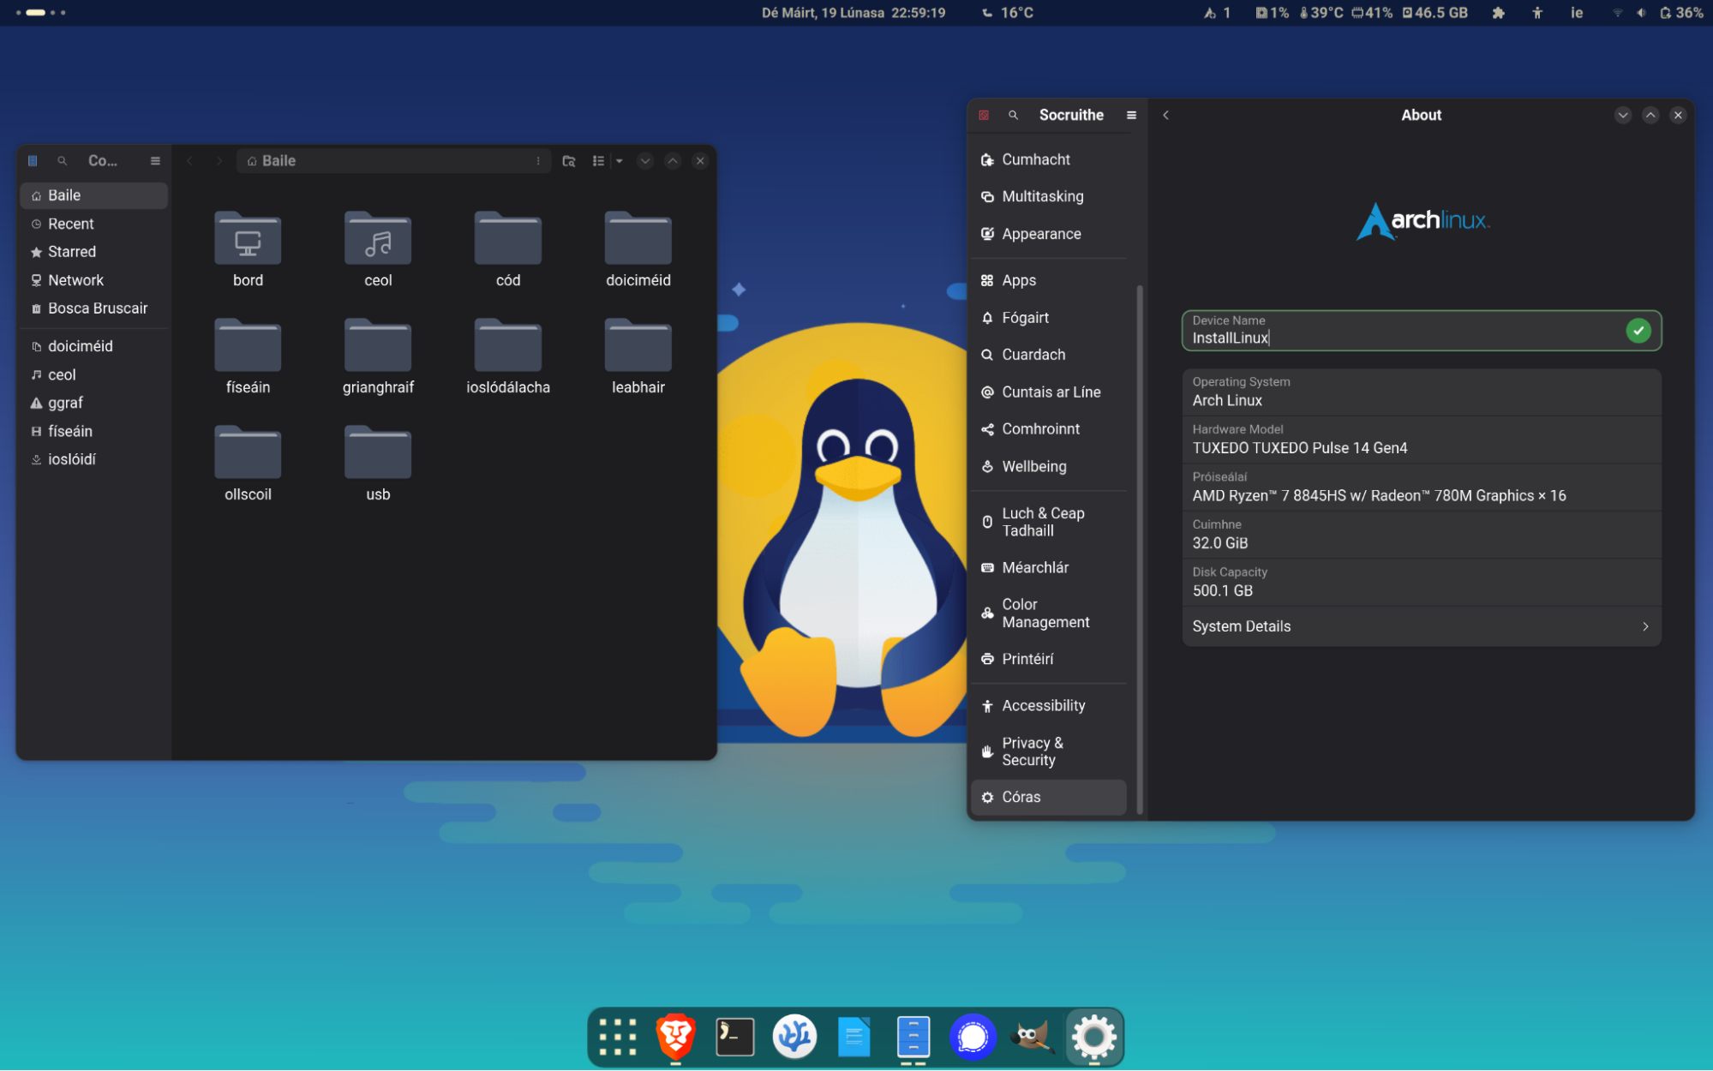Image resolution: width=1713 pixels, height=1071 pixels.
Task: Open the path bar options menu in Files
Action: coord(537,160)
